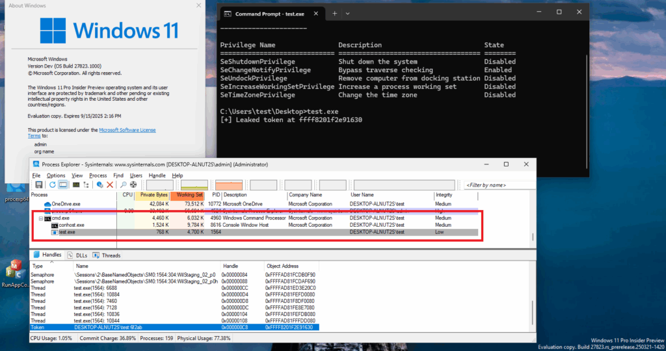Click the Processes: 159 status bar entry
The image size is (666, 351).
pos(157,338)
